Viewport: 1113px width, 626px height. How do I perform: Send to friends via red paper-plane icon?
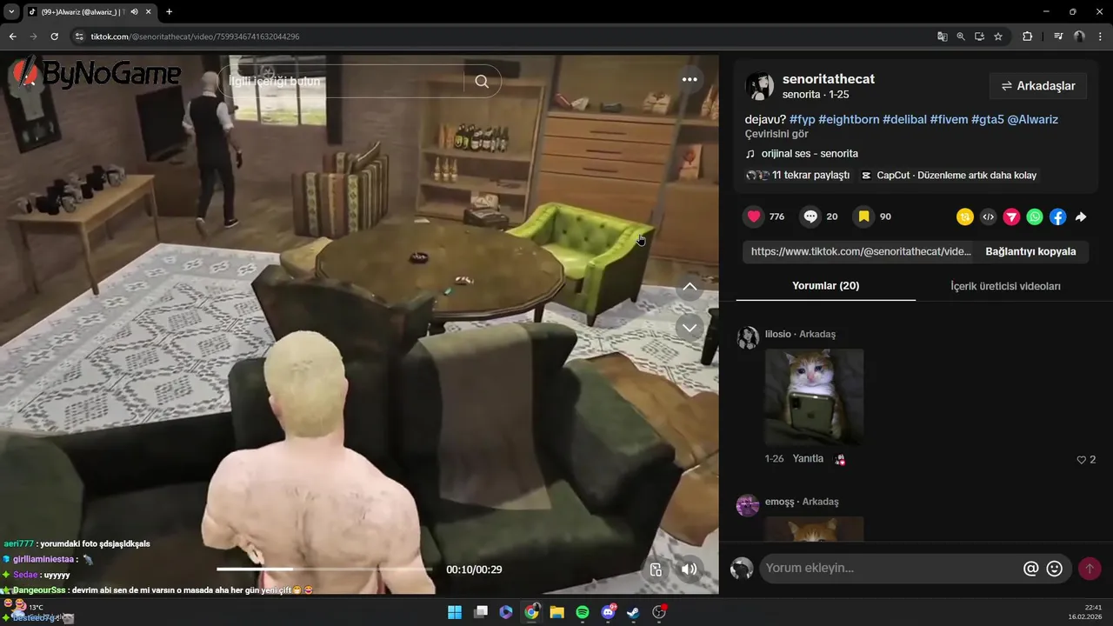1011,217
